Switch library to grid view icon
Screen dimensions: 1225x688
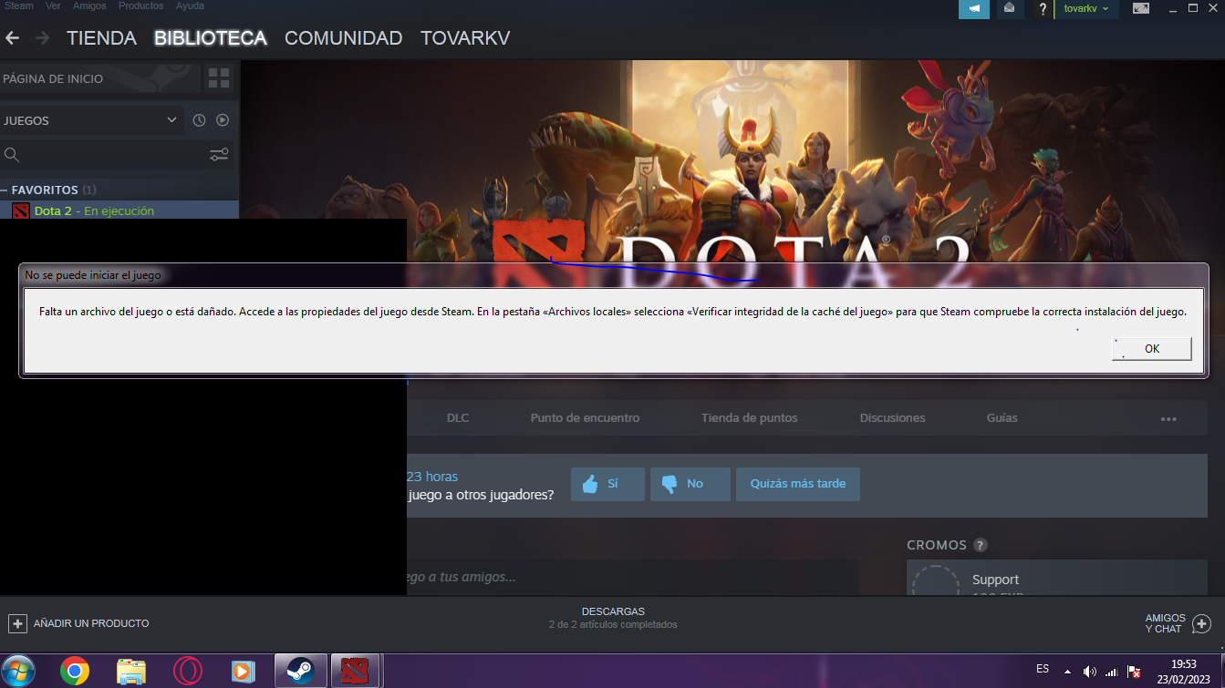click(219, 78)
